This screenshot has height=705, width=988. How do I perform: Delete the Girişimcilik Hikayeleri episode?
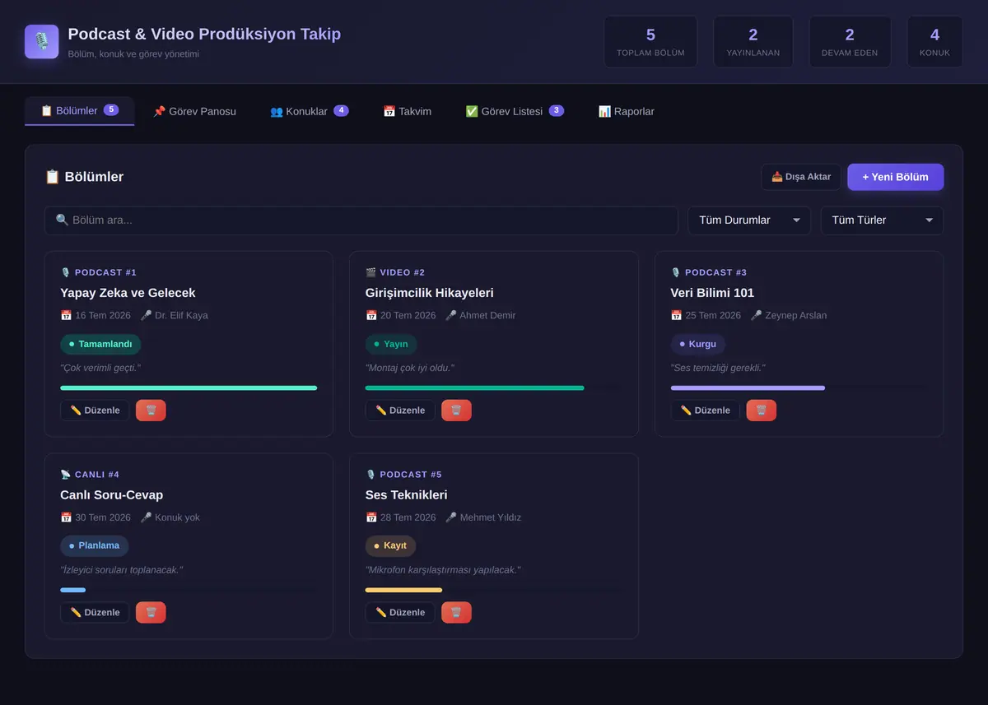coord(456,410)
